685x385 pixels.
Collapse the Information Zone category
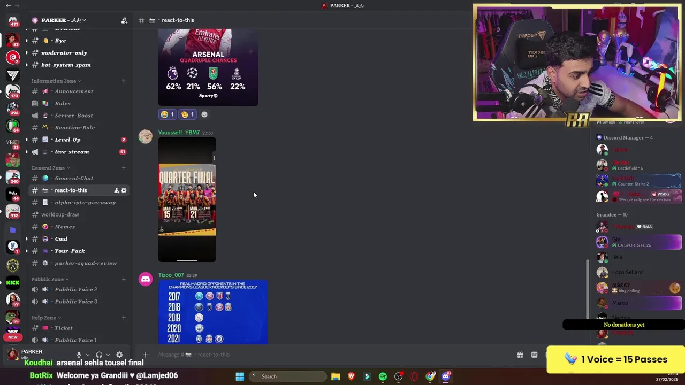coord(56,81)
